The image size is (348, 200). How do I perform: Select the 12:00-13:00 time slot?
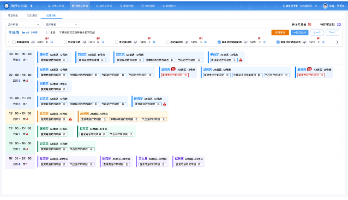[x=20, y=116]
